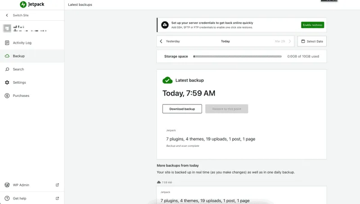Click the WordPress logo icon
This screenshot has width=360, height=204.
(x=7, y=185)
